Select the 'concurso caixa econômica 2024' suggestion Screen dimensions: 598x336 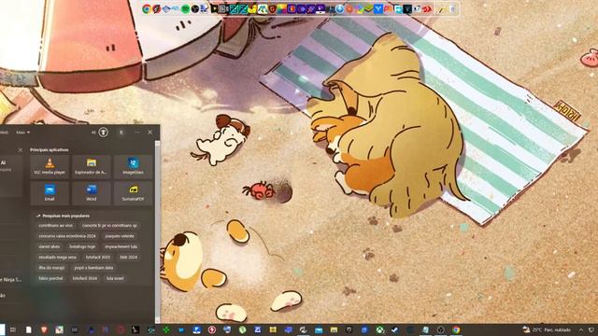[x=67, y=236]
